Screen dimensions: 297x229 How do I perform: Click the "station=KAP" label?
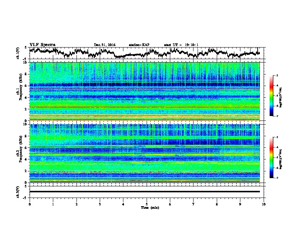pos(139,45)
